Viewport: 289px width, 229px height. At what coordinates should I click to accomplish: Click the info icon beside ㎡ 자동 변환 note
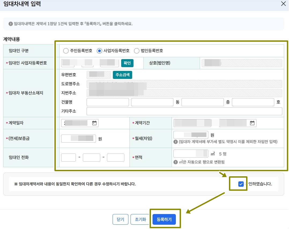(x=175, y=162)
